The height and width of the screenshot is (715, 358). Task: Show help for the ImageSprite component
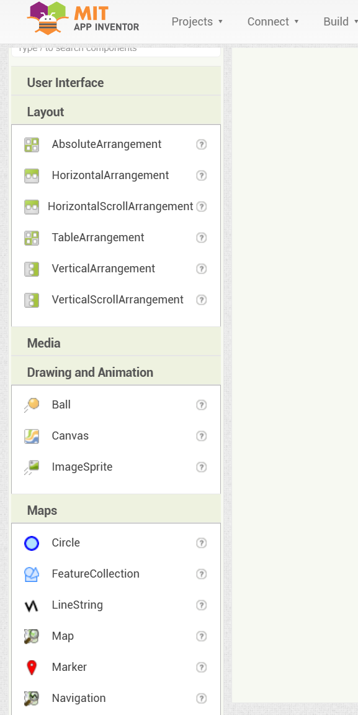click(202, 467)
